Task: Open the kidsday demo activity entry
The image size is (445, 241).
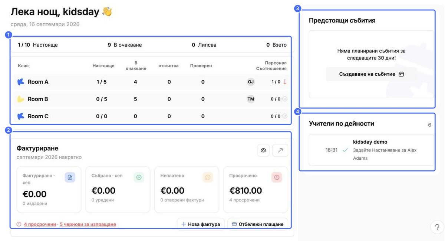Action: click(x=371, y=150)
